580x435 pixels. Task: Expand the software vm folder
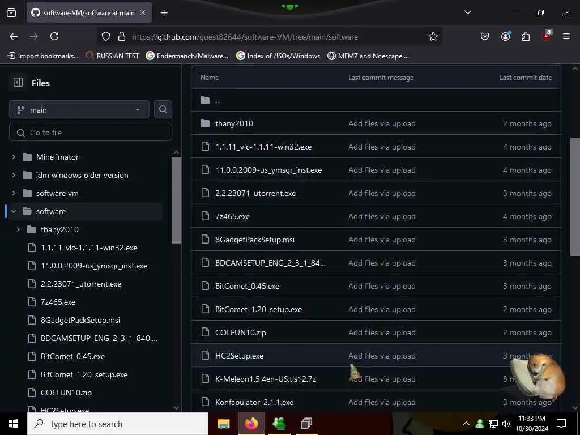click(14, 193)
